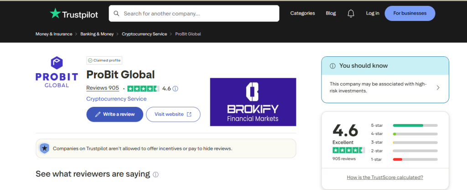Screen dimensions: 467x190
Task: Go to Banking & Money breadcrumb
Action: coord(97,34)
